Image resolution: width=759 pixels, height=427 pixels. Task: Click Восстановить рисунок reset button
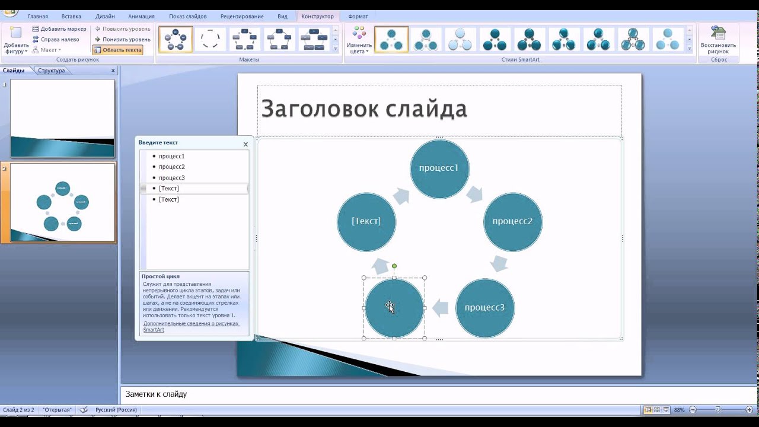pyautogui.click(x=718, y=40)
